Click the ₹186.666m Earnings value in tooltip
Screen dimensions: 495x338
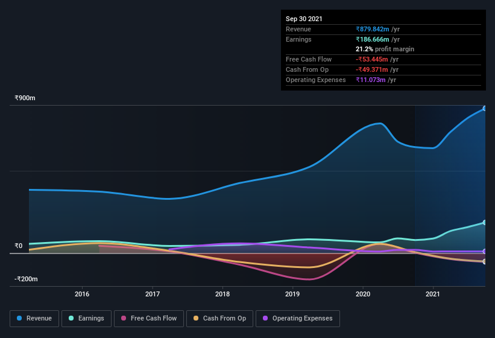coord(373,39)
